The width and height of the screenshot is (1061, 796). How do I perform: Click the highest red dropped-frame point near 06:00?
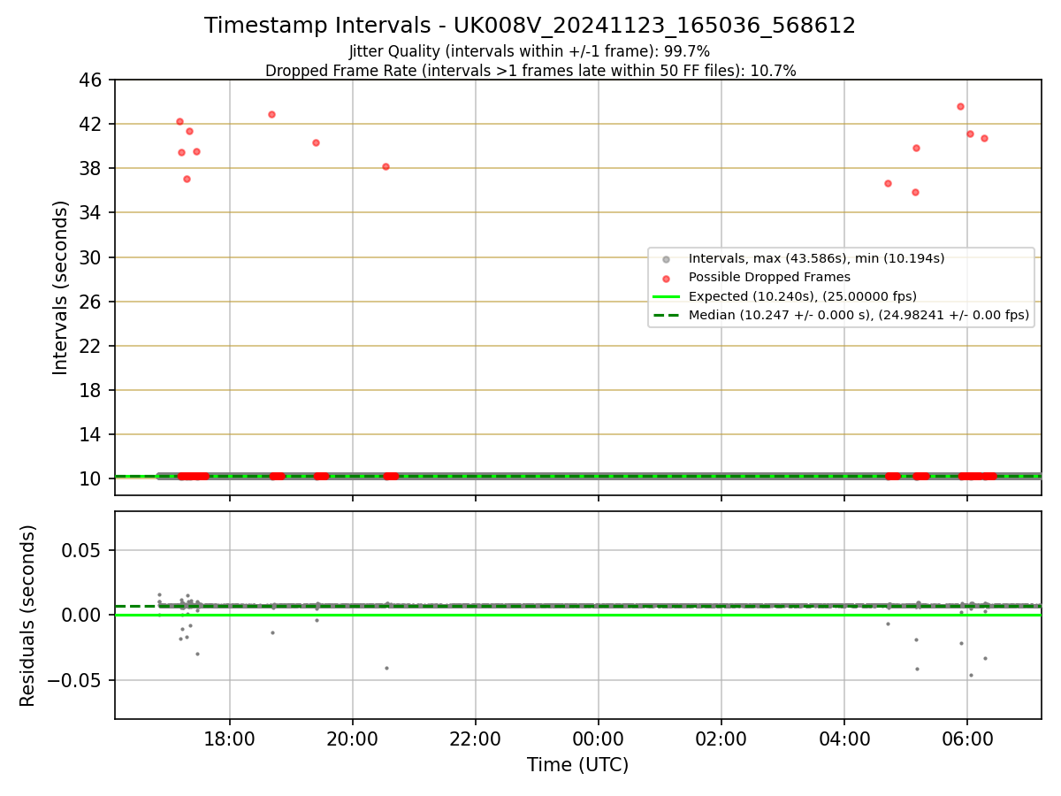pos(960,106)
